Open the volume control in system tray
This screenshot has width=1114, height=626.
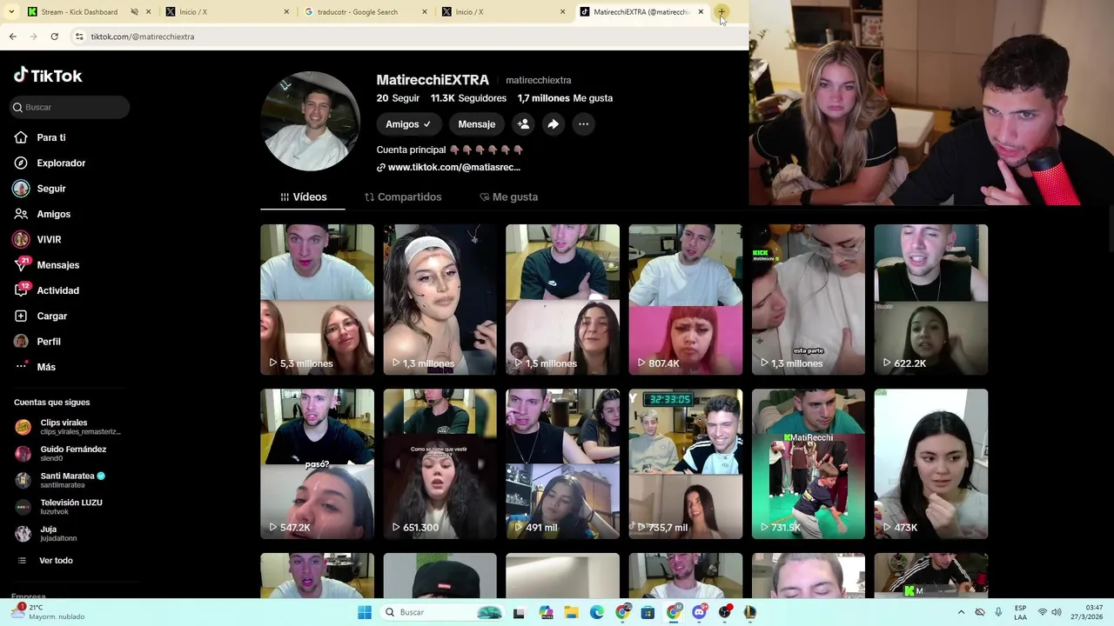coord(1057,612)
